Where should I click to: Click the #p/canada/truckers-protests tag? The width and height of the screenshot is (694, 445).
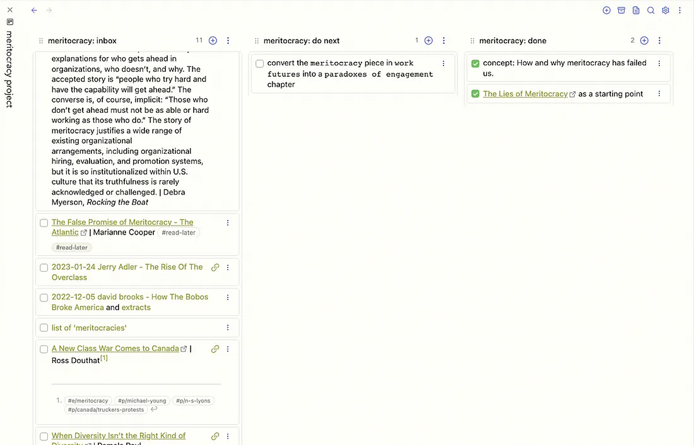click(x=105, y=410)
